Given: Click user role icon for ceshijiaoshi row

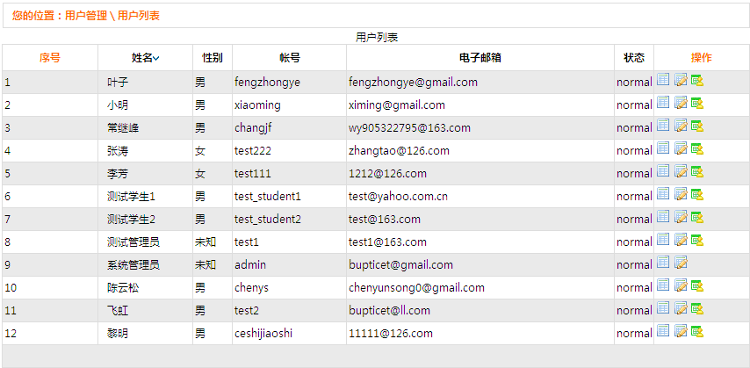Looking at the screenshot, I should tap(697, 331).
